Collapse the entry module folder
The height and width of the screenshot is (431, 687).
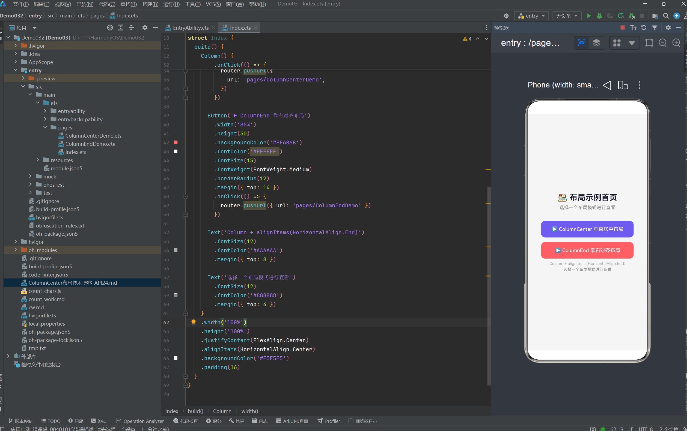coord(16,70)
